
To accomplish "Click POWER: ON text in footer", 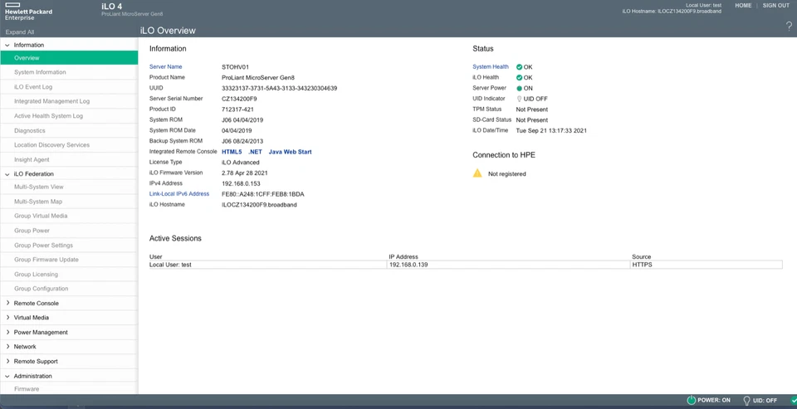I will [716, 401].
